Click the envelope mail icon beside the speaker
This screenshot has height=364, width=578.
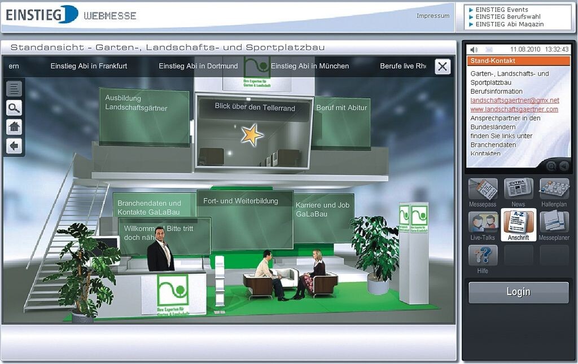pos(488,49)
